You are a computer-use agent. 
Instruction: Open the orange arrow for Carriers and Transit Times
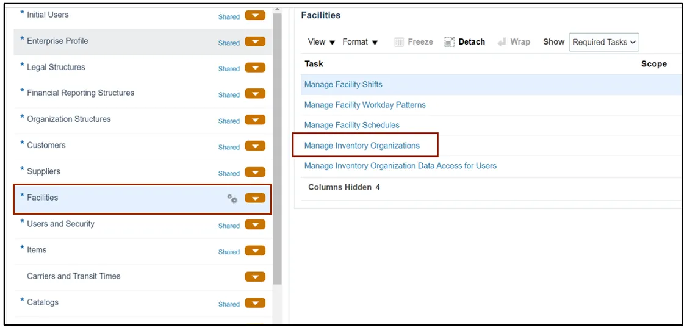click(255, 277)
